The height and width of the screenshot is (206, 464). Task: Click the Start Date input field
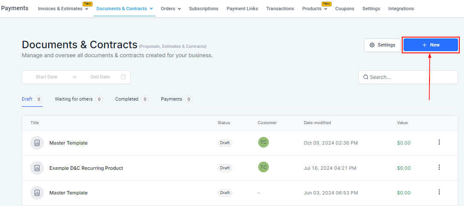46,77
